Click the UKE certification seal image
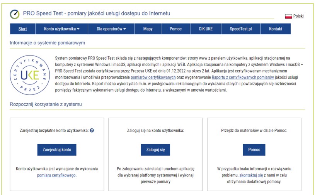315x195 pixels. click(x=30, y=75)
